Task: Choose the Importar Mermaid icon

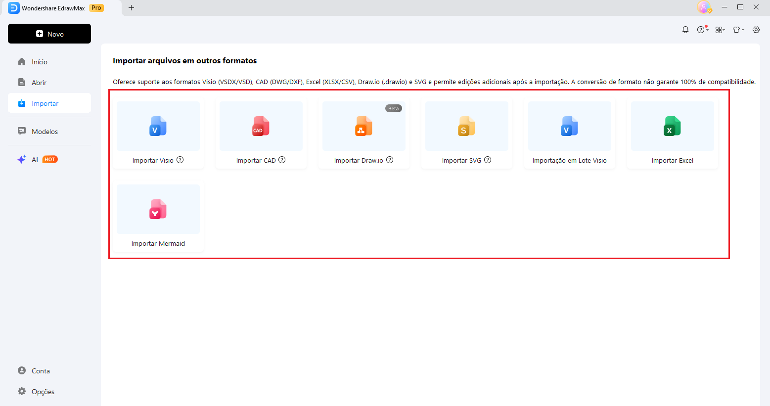Action: coord(158,209)
